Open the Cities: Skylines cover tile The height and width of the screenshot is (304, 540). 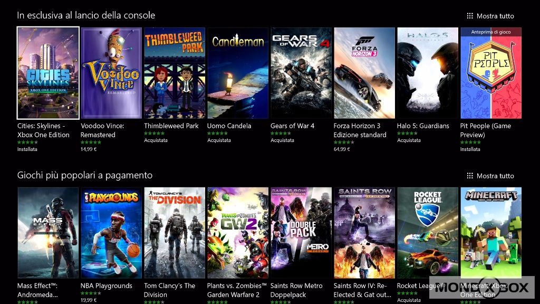coord(48,73)
